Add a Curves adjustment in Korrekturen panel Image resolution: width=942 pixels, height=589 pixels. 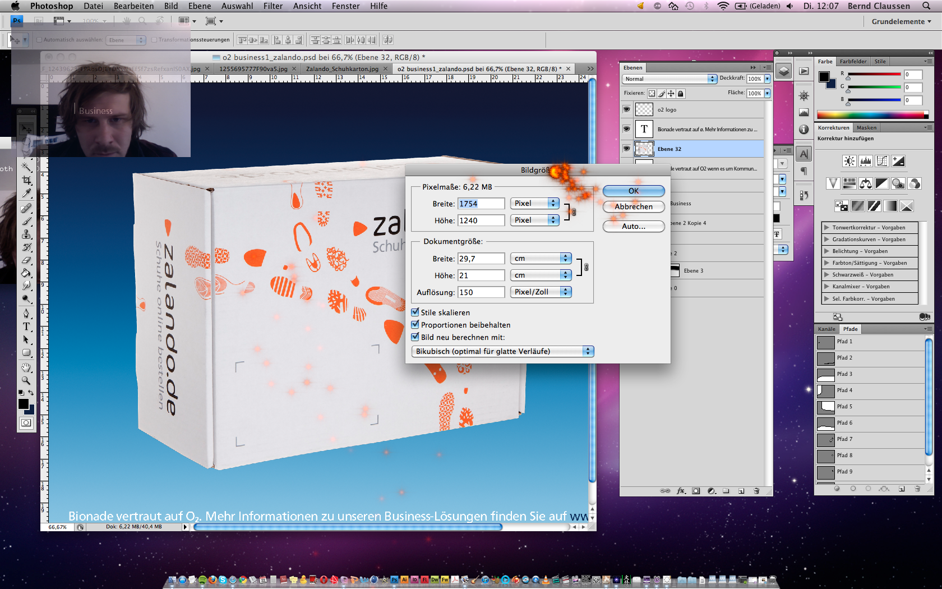882,162
